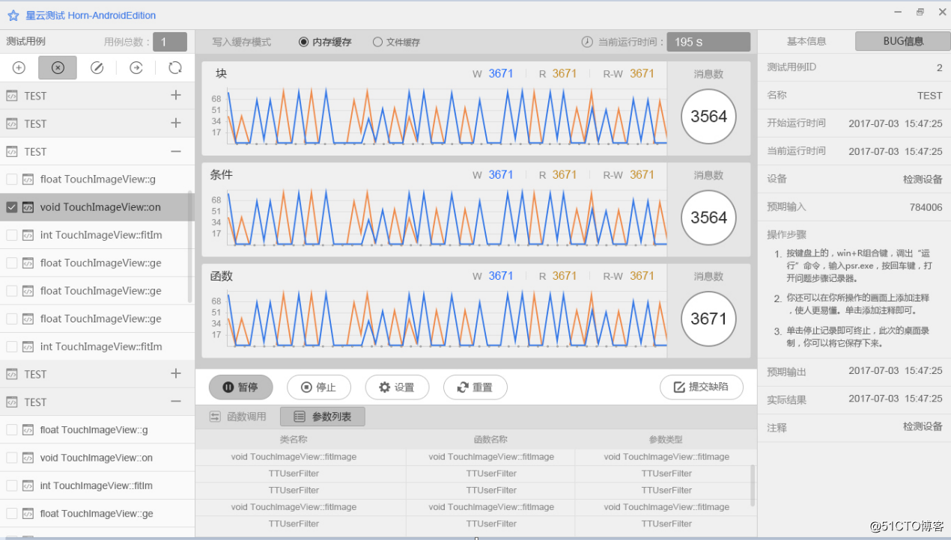Click the star logo in title bar
Screen dimensions: 951x540
(x=13, y=15)
